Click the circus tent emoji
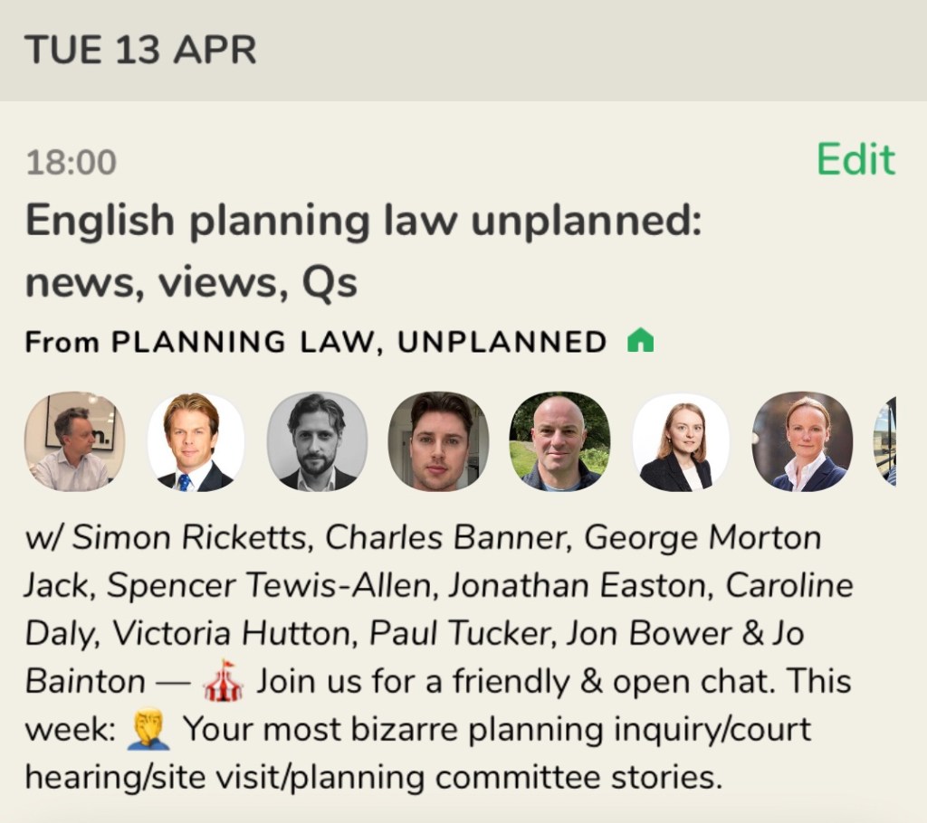The height and width of the screenshot is (823, 927). pyautogui.click(x=224, y=681)
